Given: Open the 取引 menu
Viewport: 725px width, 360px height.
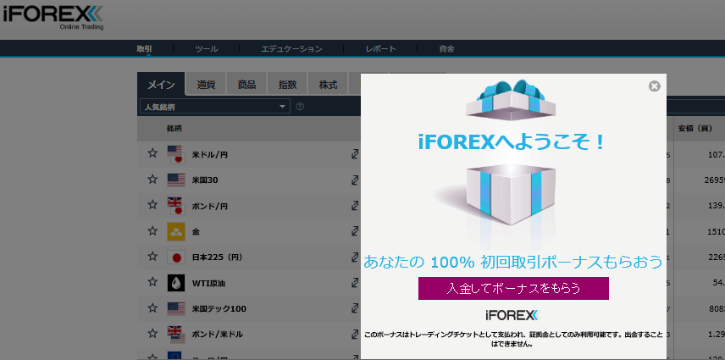Looking at the screenshot, I should [144, 48].
